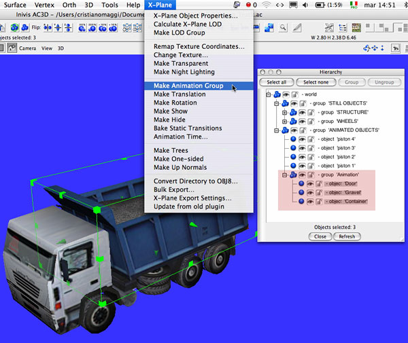The width and height of the screenshot is (408, 343).
Task: Toggle visibility of object 'piston 1'
Action: coord(302,166)
